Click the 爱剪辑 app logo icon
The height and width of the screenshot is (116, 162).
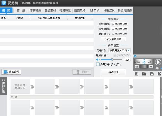[4, 3]
